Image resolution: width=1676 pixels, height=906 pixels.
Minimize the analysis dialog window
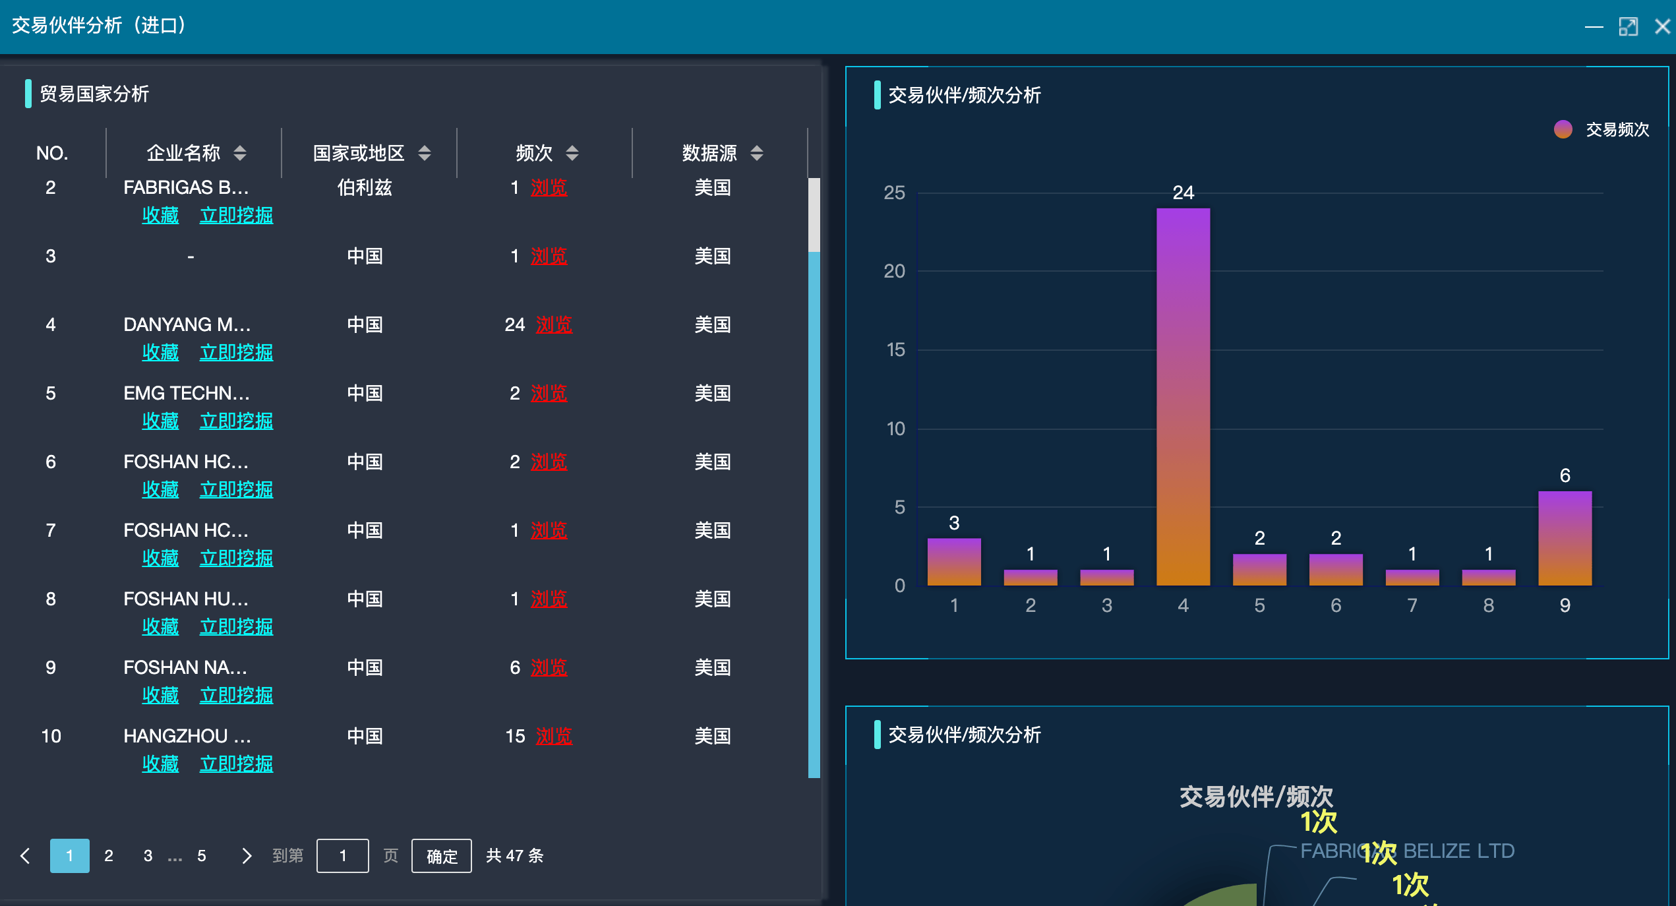pos(1594,26)
